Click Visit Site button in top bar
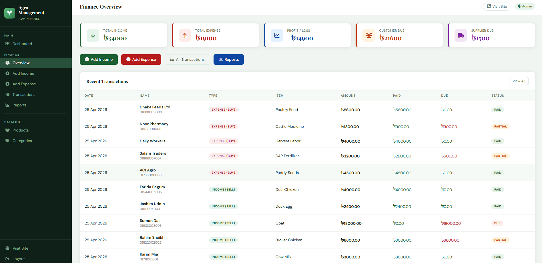Viewport: 542px width, 263px height. click(x=497, y=6)
